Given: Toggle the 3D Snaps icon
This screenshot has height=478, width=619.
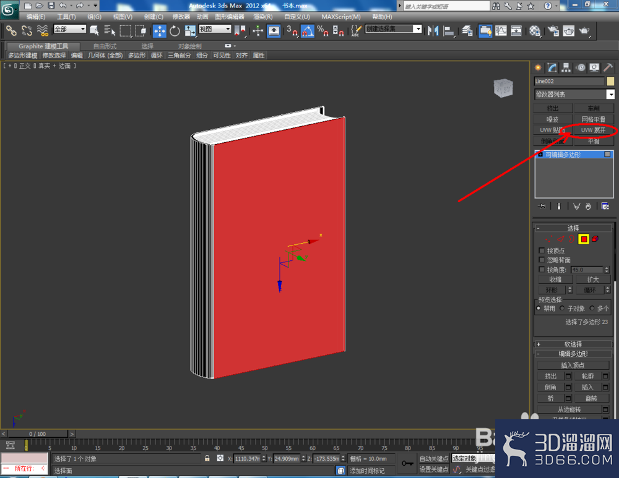Looking at the screenshot, I should pyautogui.click(x=292, y=30).
